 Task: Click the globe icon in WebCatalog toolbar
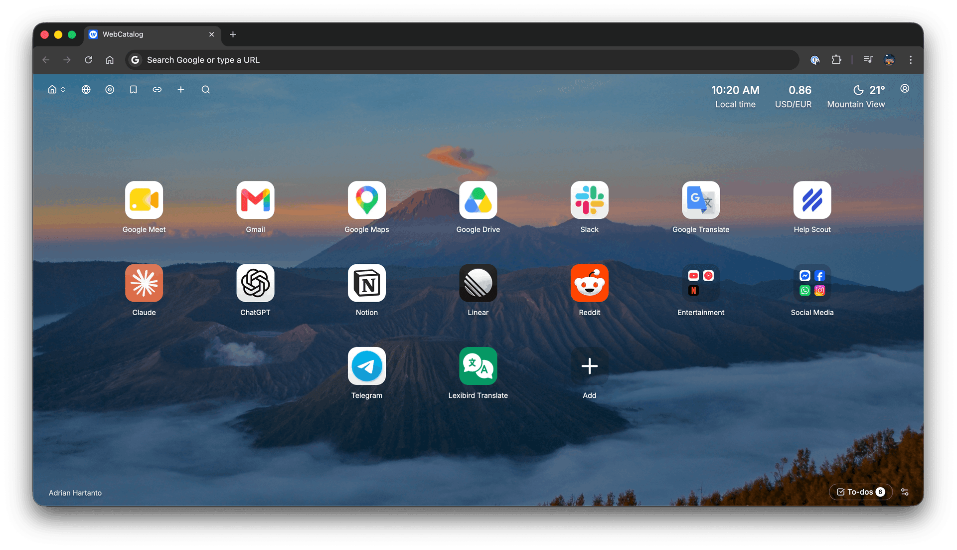point(86,90)
